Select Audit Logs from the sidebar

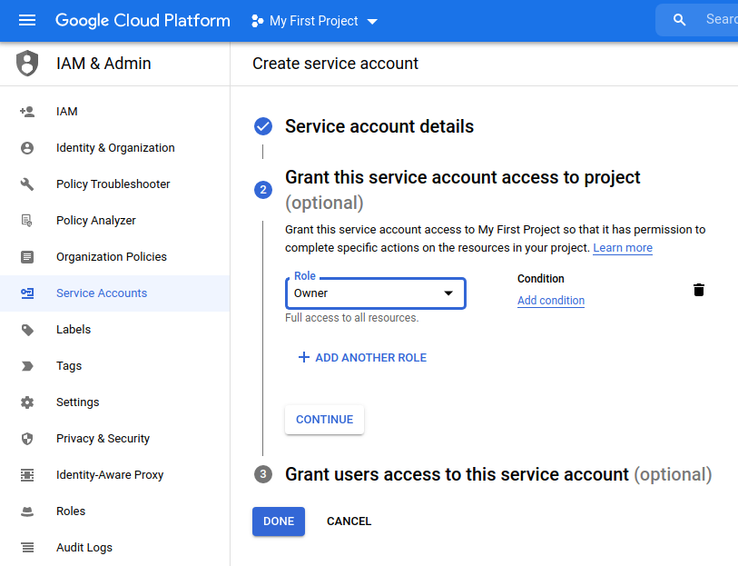[x=84, y=548]
